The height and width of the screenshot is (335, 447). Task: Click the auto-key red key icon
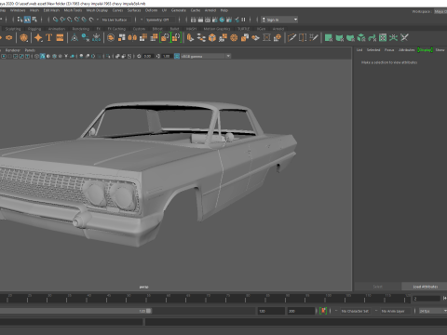click(x=323, y=311)
